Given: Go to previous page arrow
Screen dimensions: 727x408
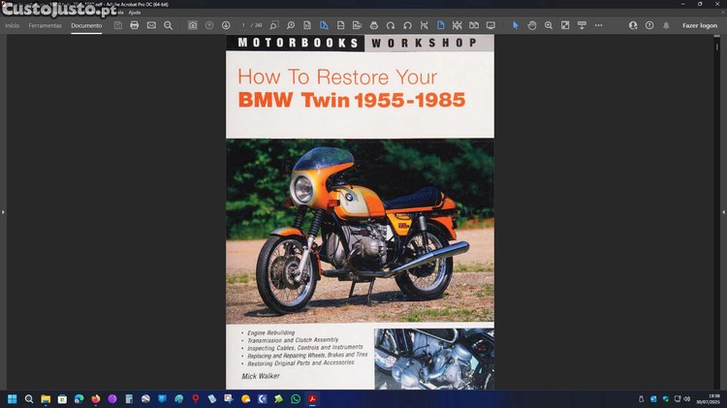Looking at the screenshot, I should 209,25.
